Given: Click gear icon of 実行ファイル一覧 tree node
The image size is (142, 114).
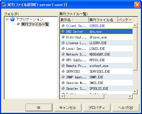Looking at the screenshot, I should pyautogui.click(x=18, y=24).
